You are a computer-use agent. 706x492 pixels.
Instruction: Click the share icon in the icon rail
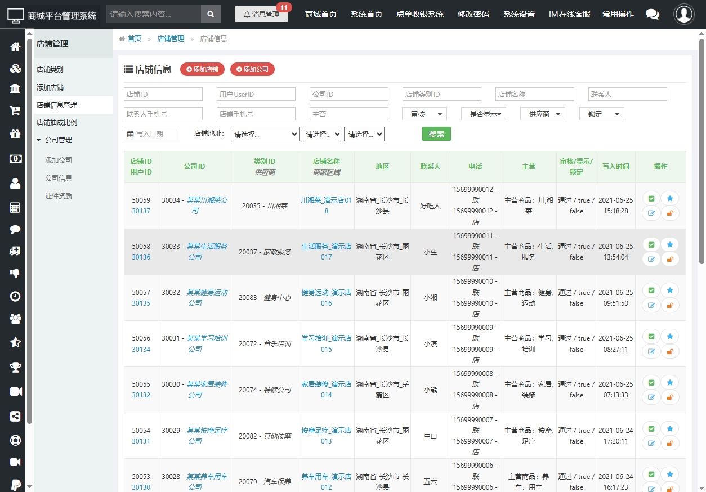pyautogui.click(x=15, y=417)
